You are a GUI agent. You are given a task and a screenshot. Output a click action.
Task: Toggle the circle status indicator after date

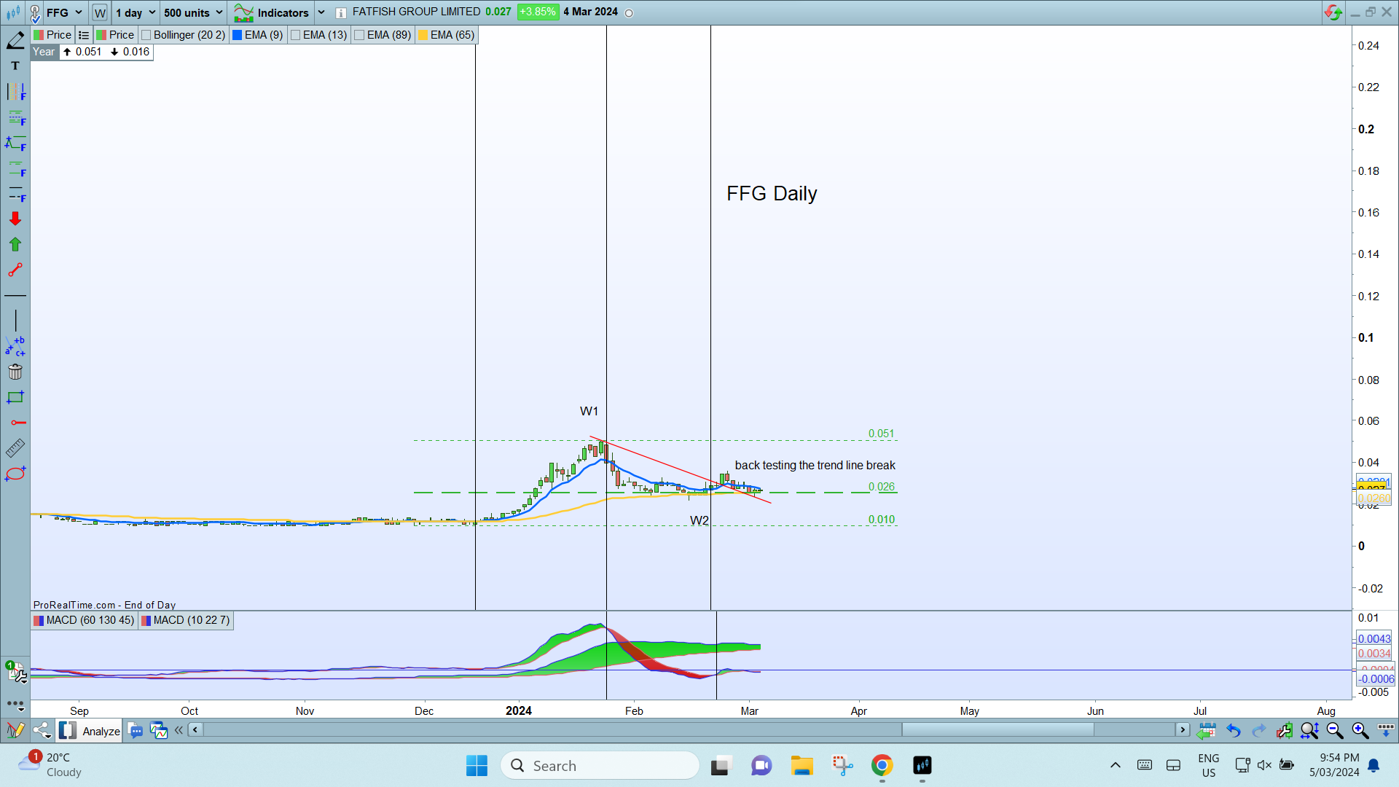630,13
